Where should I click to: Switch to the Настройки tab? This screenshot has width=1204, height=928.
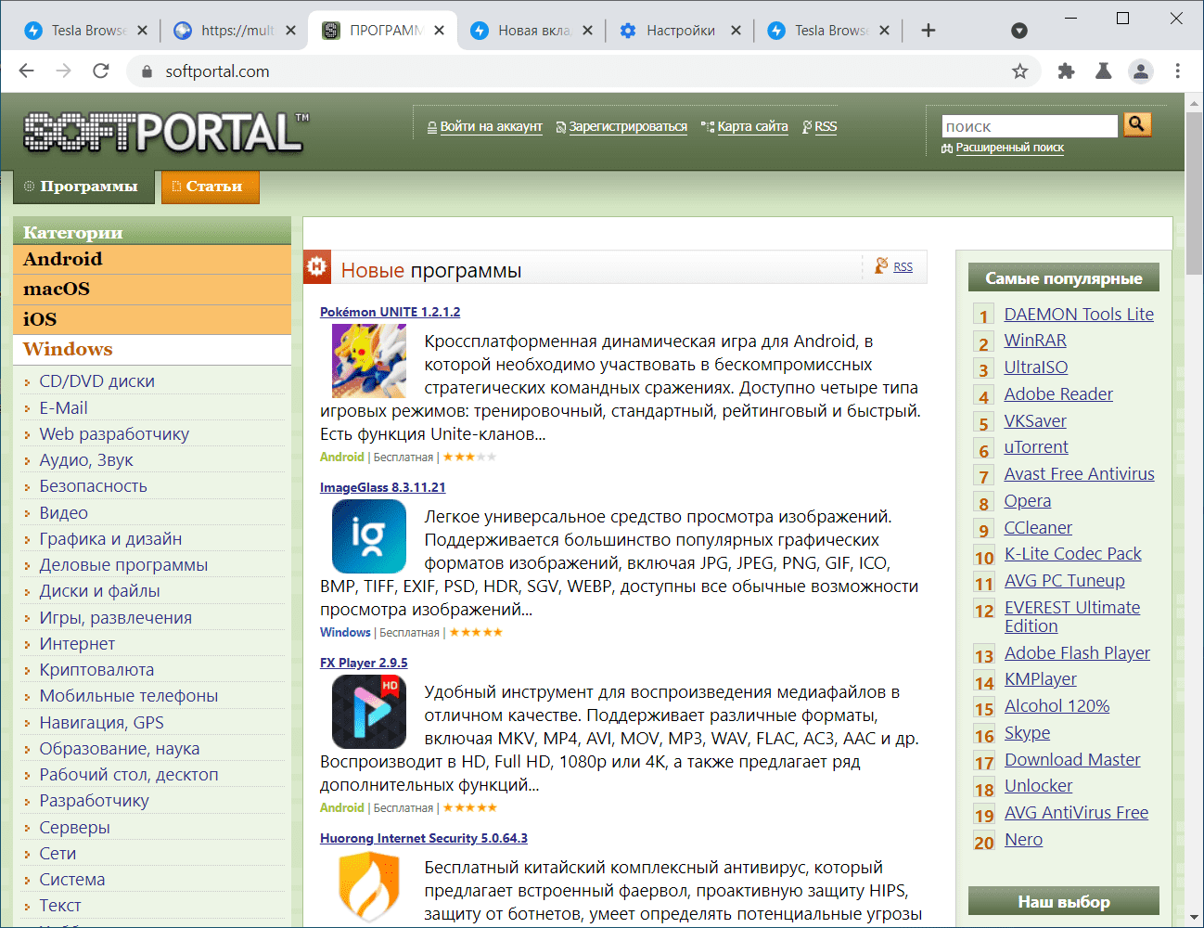[680, 31]
